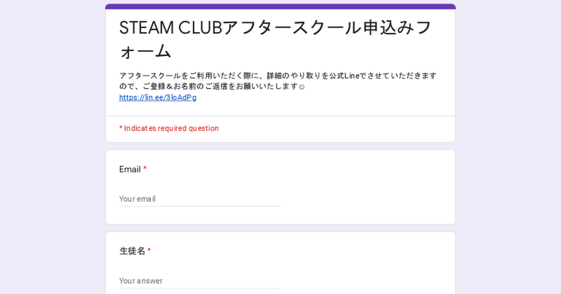Open the lin.ee/3loAdPg LINE link

[x=158, y=98]
